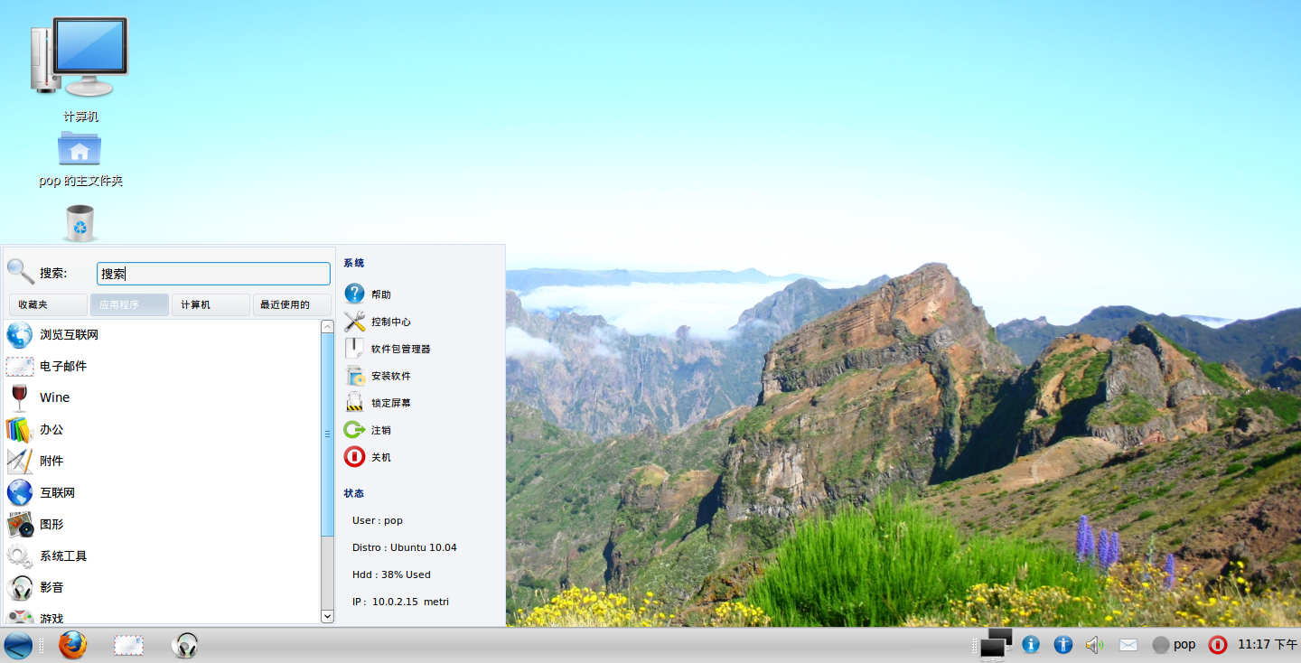The width and height of the screenshot is (1301, 663).
Task: Click the 锁定屏幕 padlock icon
Action: [355, 403]
